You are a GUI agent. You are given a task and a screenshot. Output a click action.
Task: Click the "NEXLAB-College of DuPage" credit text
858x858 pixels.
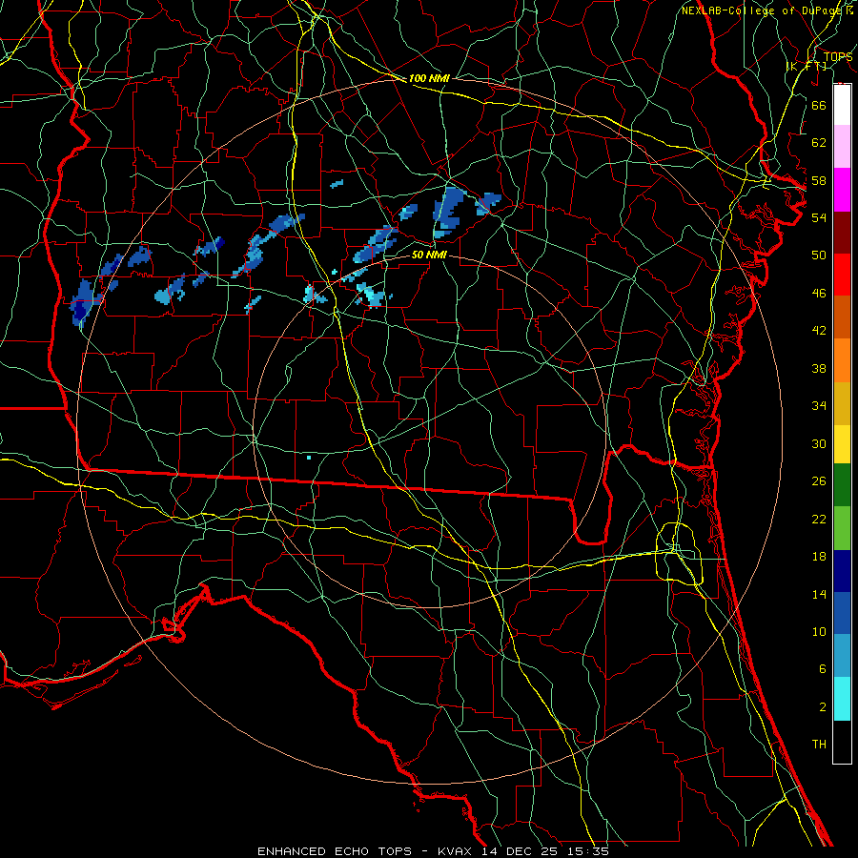pyautogui.click(x=762, y=10)
